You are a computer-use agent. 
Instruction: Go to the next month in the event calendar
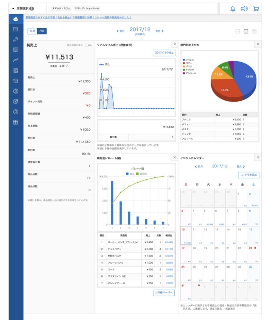(x=241, y=167)
